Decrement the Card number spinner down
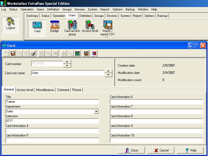Screen dimensions: 208x156 67,66
